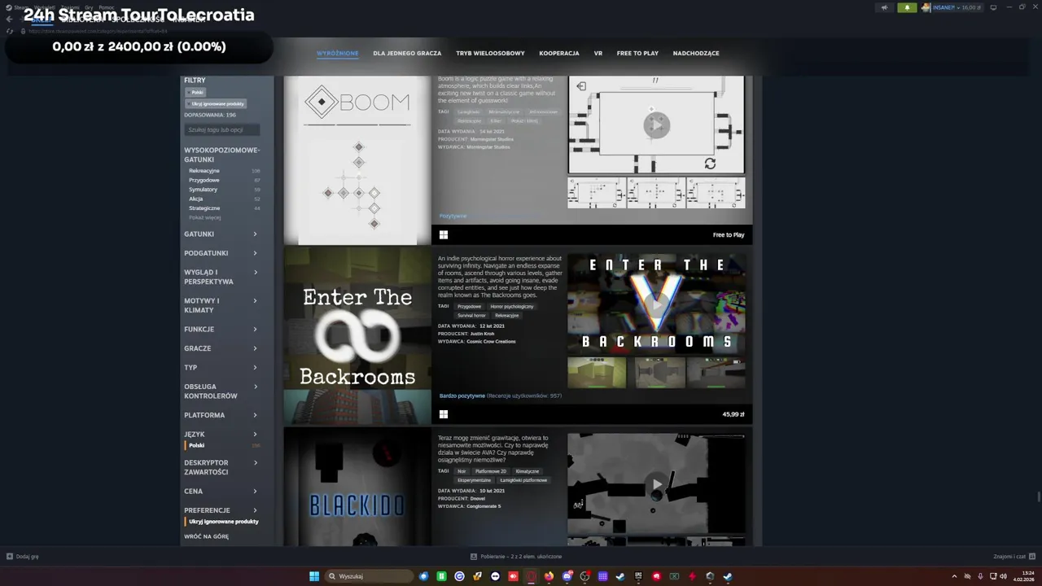Open the Windows Start menu
1042x586 pixels.
[x=314, y=576]
